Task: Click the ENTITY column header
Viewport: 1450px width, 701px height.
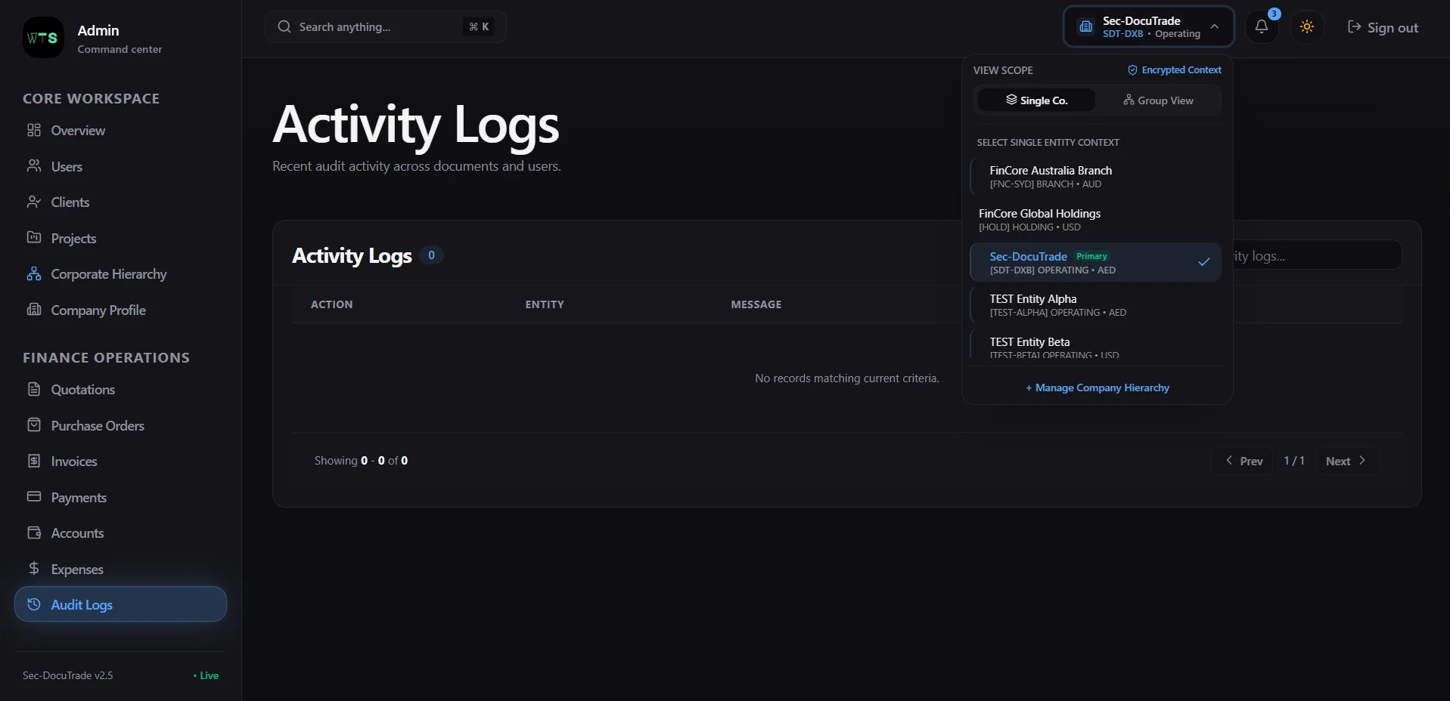Action: [545, 304]
